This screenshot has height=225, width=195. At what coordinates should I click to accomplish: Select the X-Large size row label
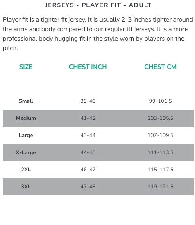pos(26,152)
